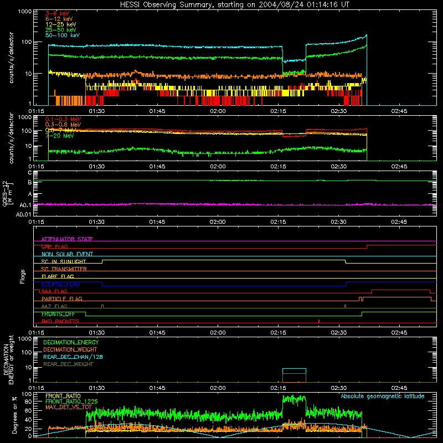Screen dimensions: 443x443
Task: Click the MAX_DET_VS_TOT legend label
Action: pos(69,407)
